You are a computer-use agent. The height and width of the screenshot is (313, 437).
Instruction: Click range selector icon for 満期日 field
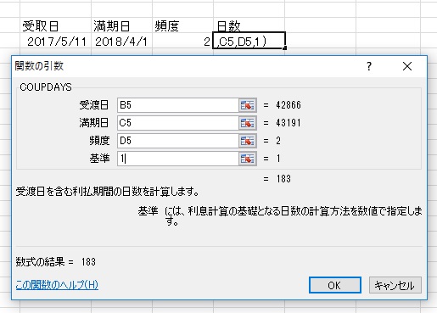(x=248, y=123)
